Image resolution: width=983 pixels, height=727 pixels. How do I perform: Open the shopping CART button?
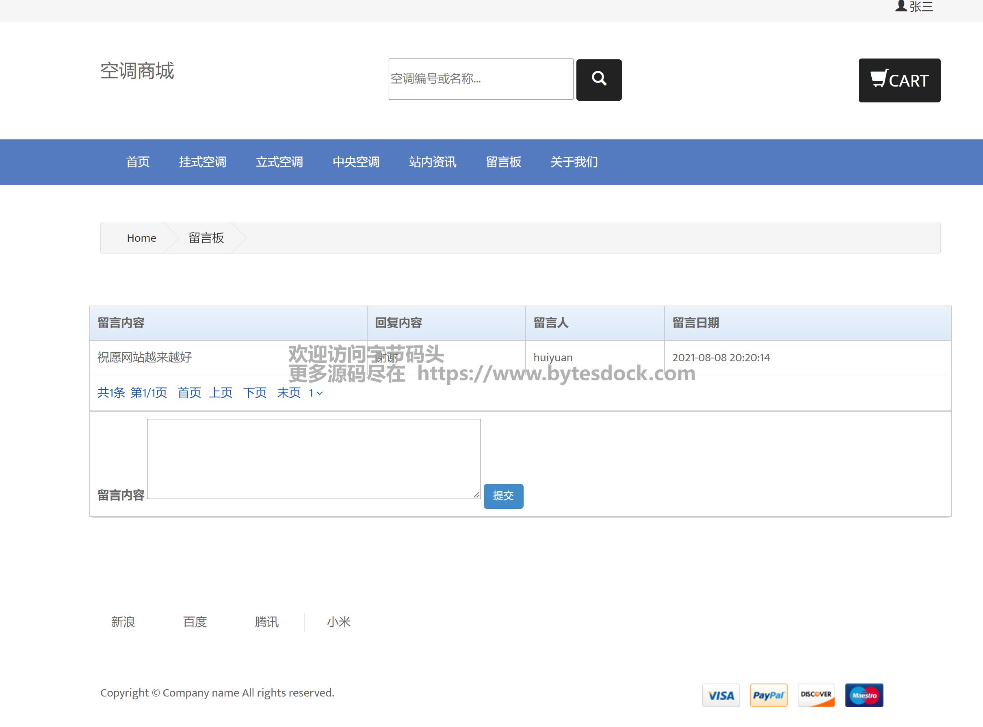[899, 80]
